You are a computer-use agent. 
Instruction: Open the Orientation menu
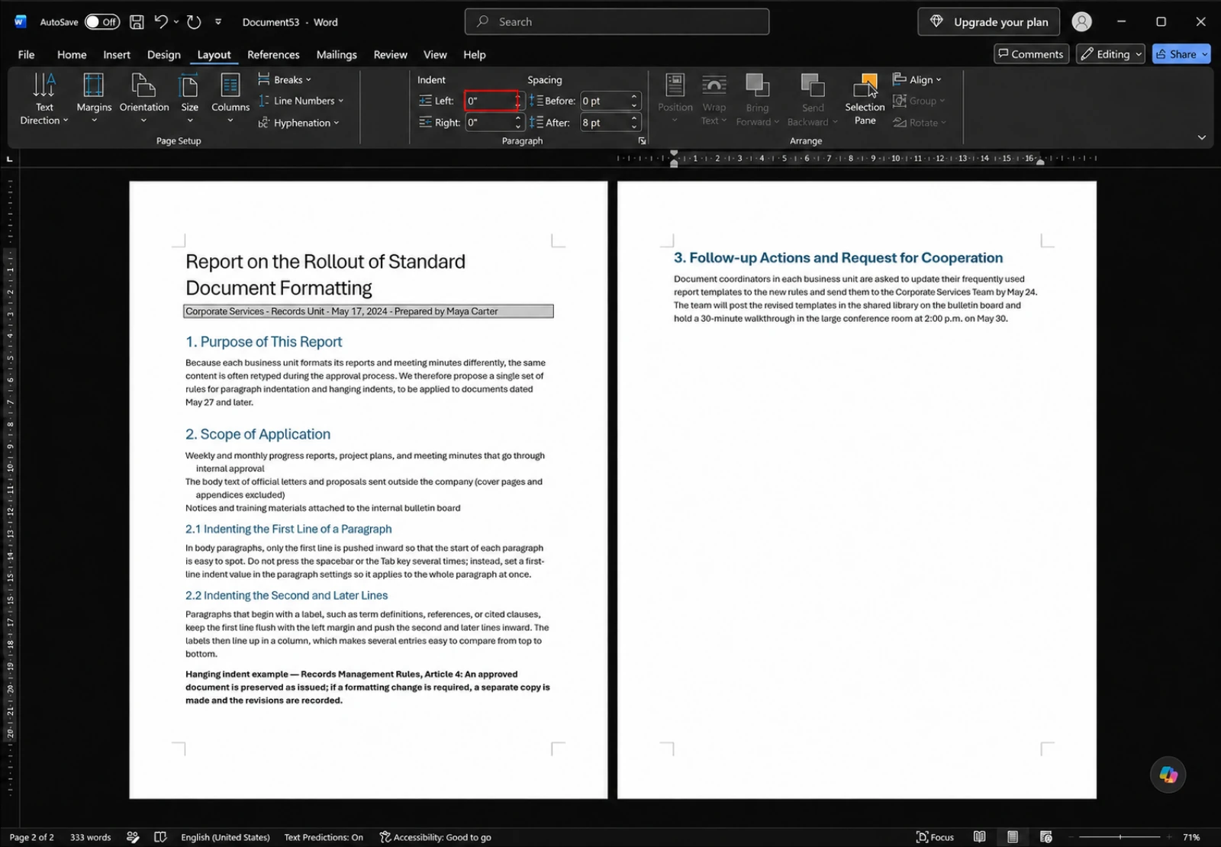pos(144,98)
